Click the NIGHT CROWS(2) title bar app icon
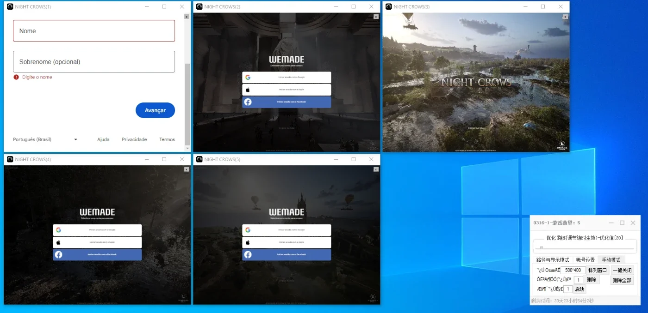The width and height of the screenshot is (648, 313). point(199,6)
